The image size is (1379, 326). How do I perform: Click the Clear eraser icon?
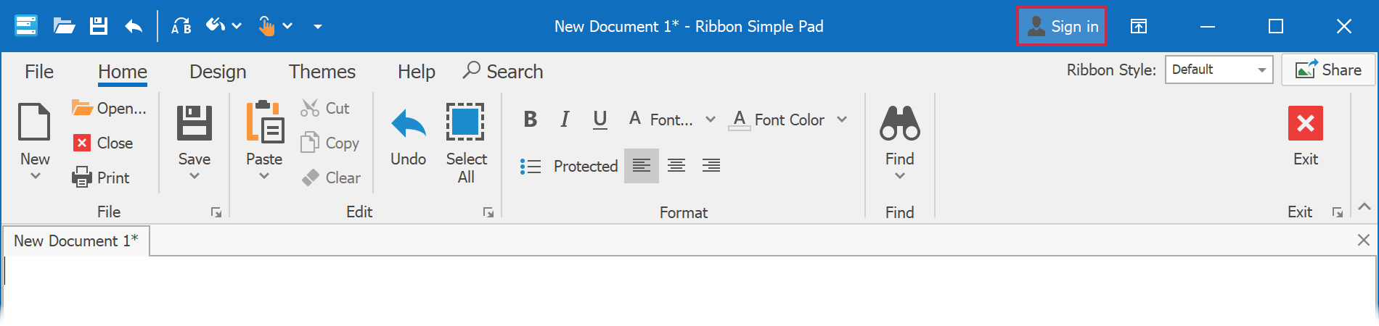[311, 177]
